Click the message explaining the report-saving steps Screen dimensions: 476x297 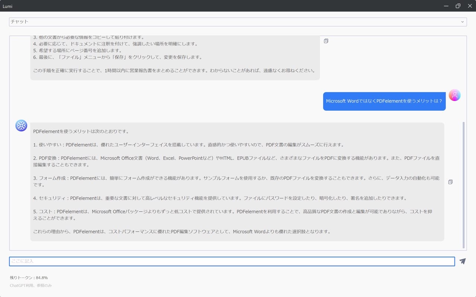click(x=174, y=57)
